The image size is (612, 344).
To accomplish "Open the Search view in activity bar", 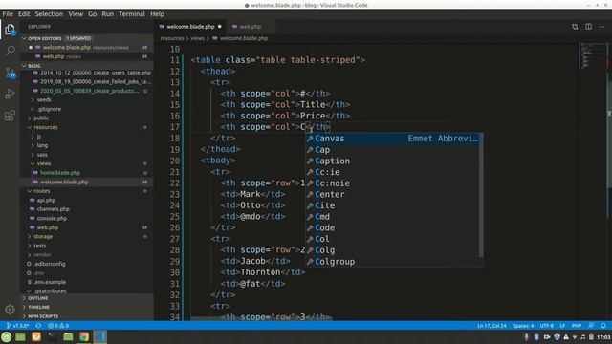I will (x=10, y=51).
